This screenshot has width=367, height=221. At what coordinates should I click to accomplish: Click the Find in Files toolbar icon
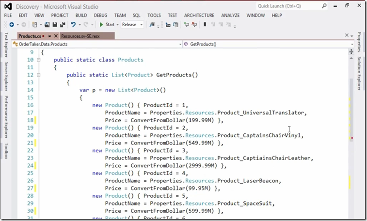[152, 25]
